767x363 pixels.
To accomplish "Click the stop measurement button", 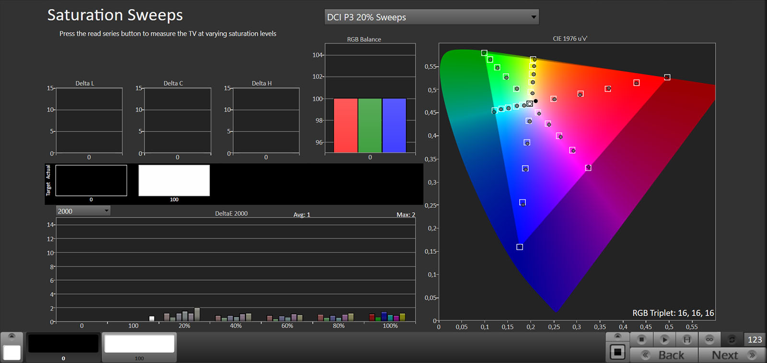I will coord(641,340).
